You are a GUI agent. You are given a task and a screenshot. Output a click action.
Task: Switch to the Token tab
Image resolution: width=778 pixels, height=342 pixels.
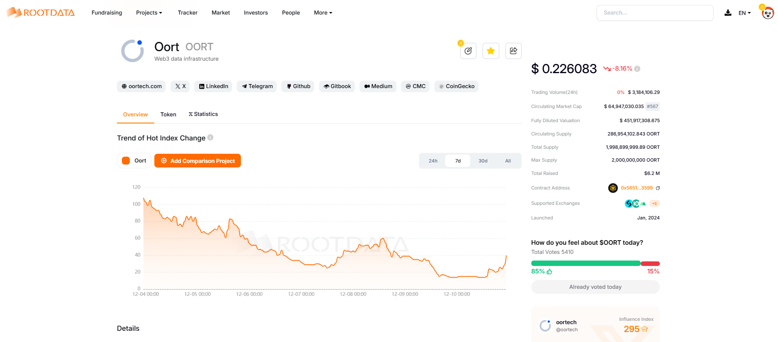pos(168,115)
